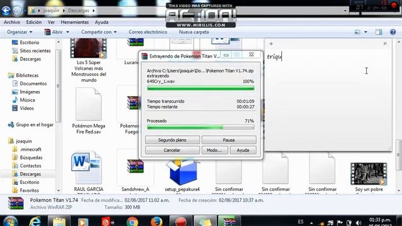Select the RAUL GARCIA Word document icon
This screenshot has height=226, width=402.
point(87,168)
